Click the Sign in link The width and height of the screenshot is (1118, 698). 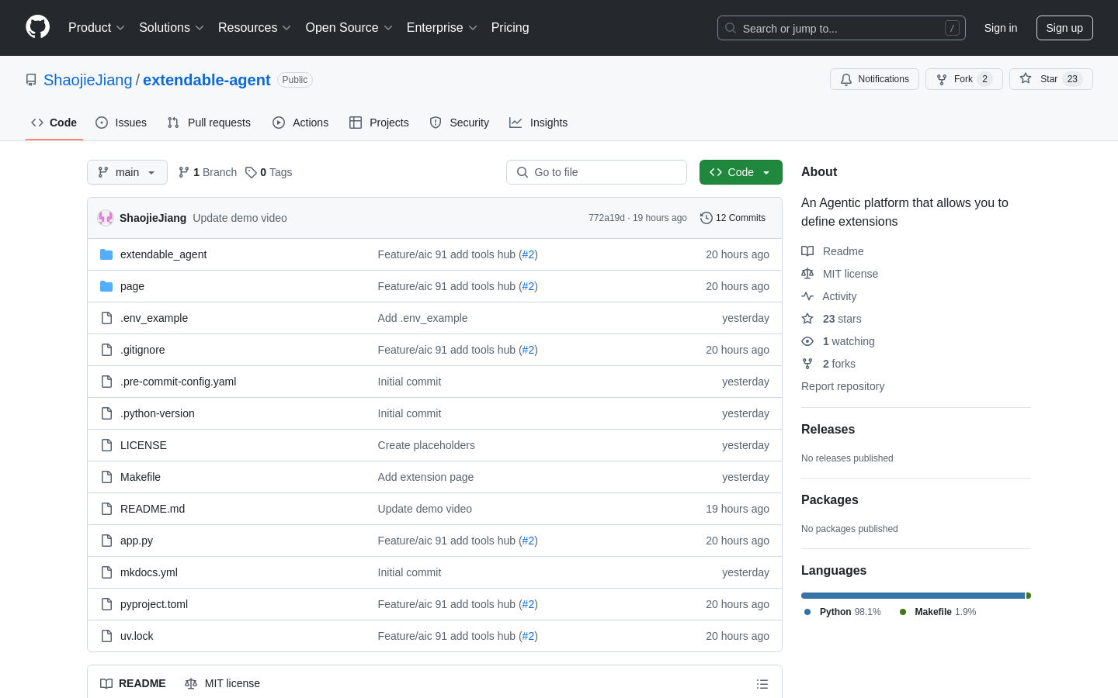(1001, 28)
